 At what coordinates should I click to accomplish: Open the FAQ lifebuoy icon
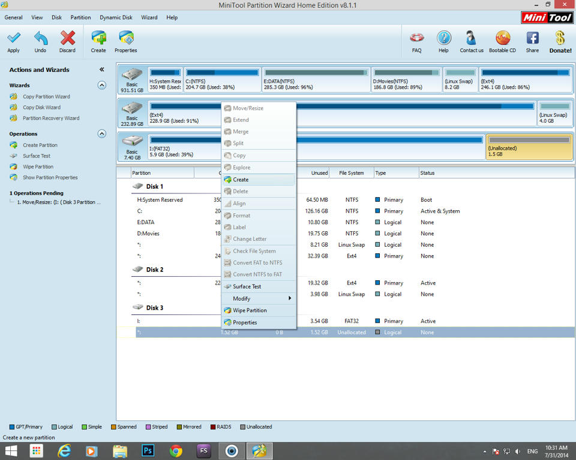coord(416,40)
